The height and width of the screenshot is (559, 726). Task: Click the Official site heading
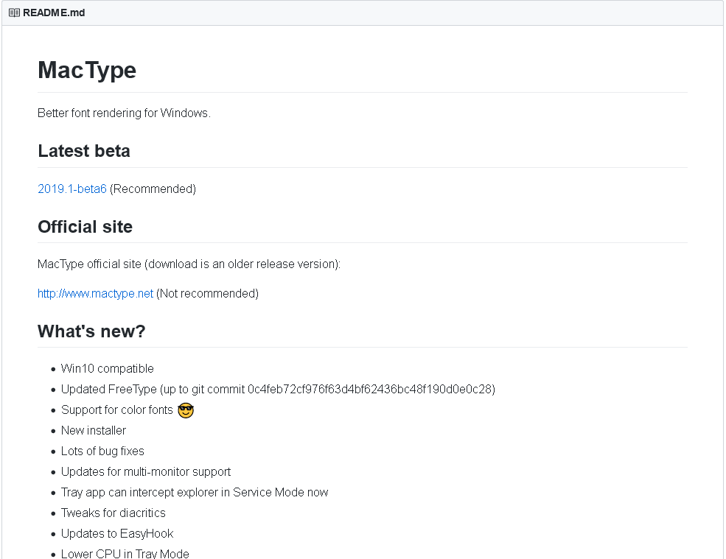[x=85, y=227]
